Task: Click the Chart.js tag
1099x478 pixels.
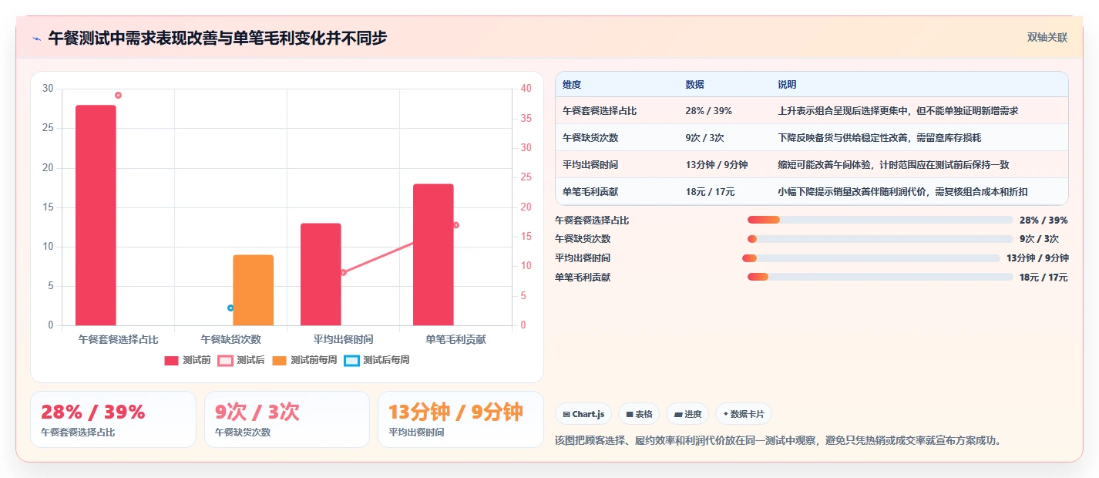Action: click(x=583, y=414)
